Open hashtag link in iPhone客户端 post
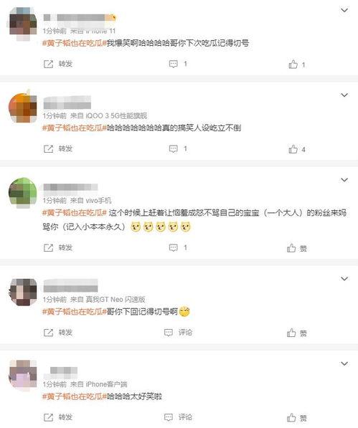This screenshot has width=358, height=428. (75, 396)
